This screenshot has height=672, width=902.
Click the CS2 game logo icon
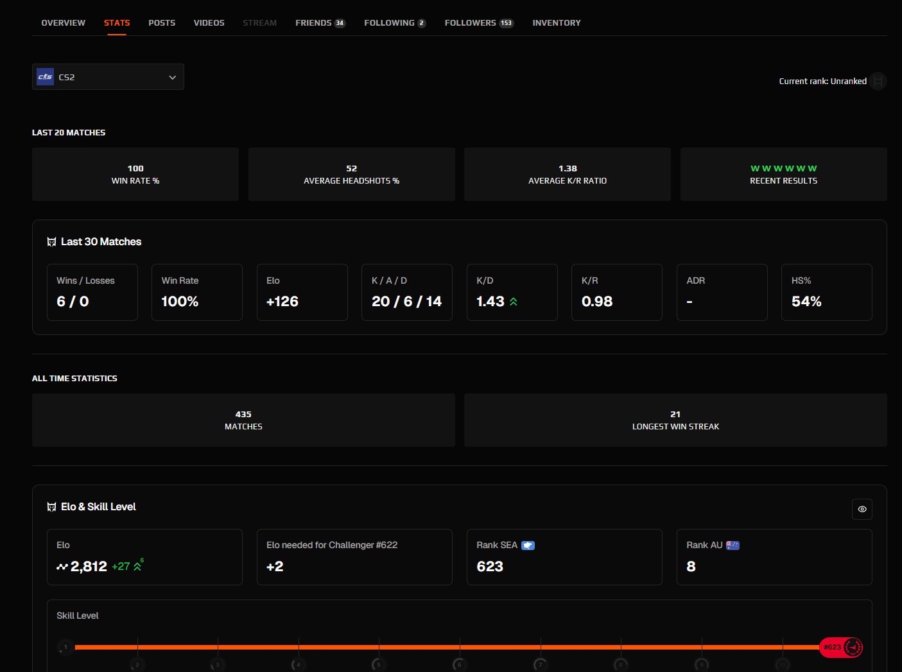click(x=45, y=76)
